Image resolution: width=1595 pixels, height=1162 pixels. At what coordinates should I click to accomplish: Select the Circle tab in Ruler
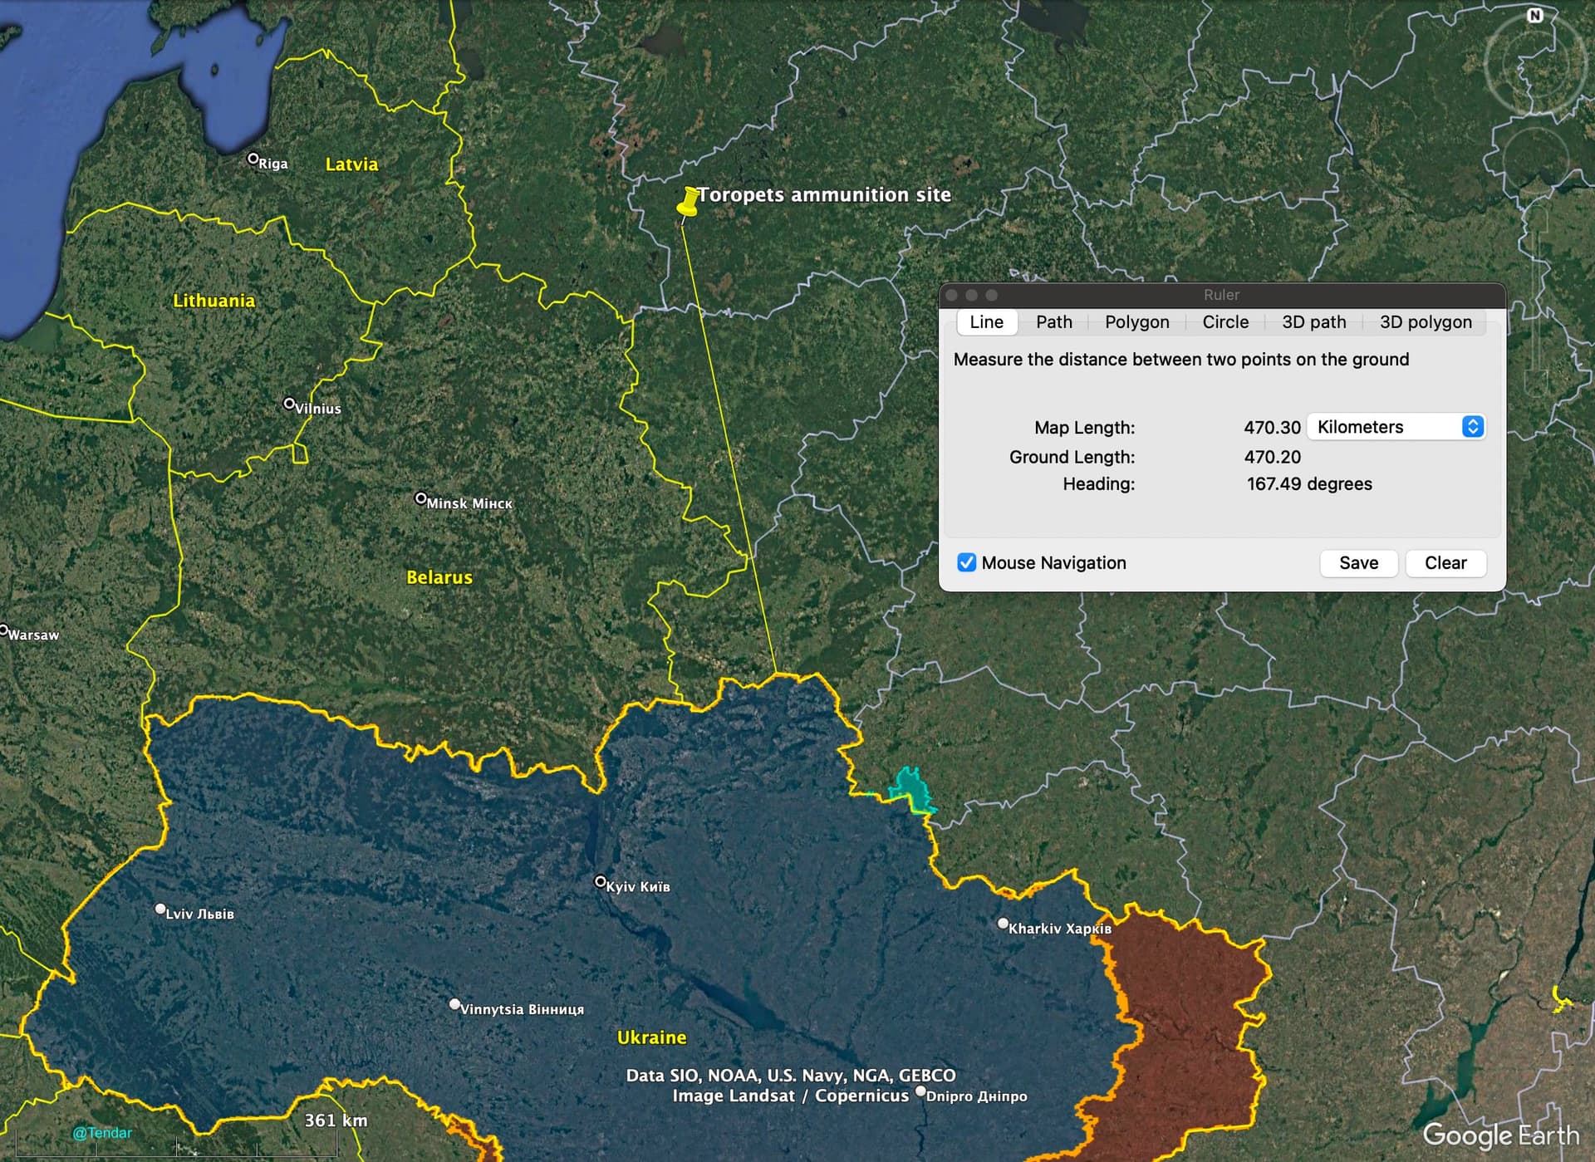coord(1225,322)
